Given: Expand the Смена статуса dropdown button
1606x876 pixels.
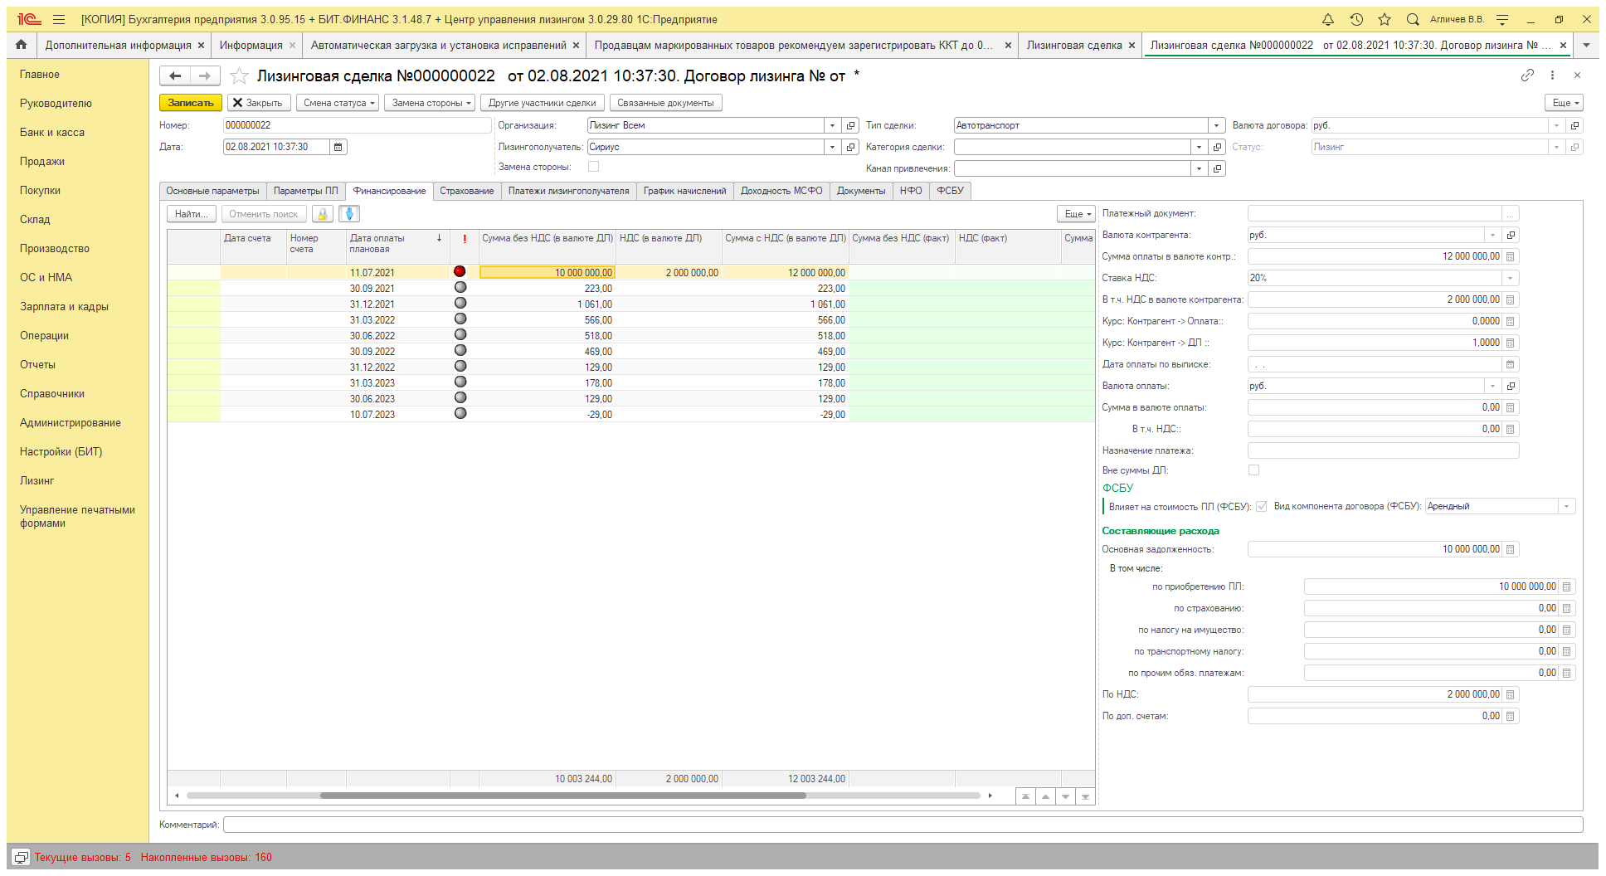Looking at the screenshot, I should click(x=338, y=103).
